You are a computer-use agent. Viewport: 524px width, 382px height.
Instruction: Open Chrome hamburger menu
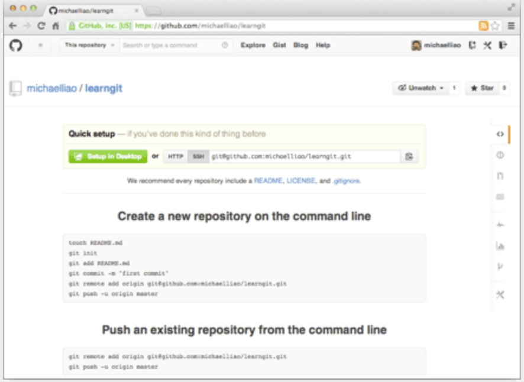click(x=511, y=26)
